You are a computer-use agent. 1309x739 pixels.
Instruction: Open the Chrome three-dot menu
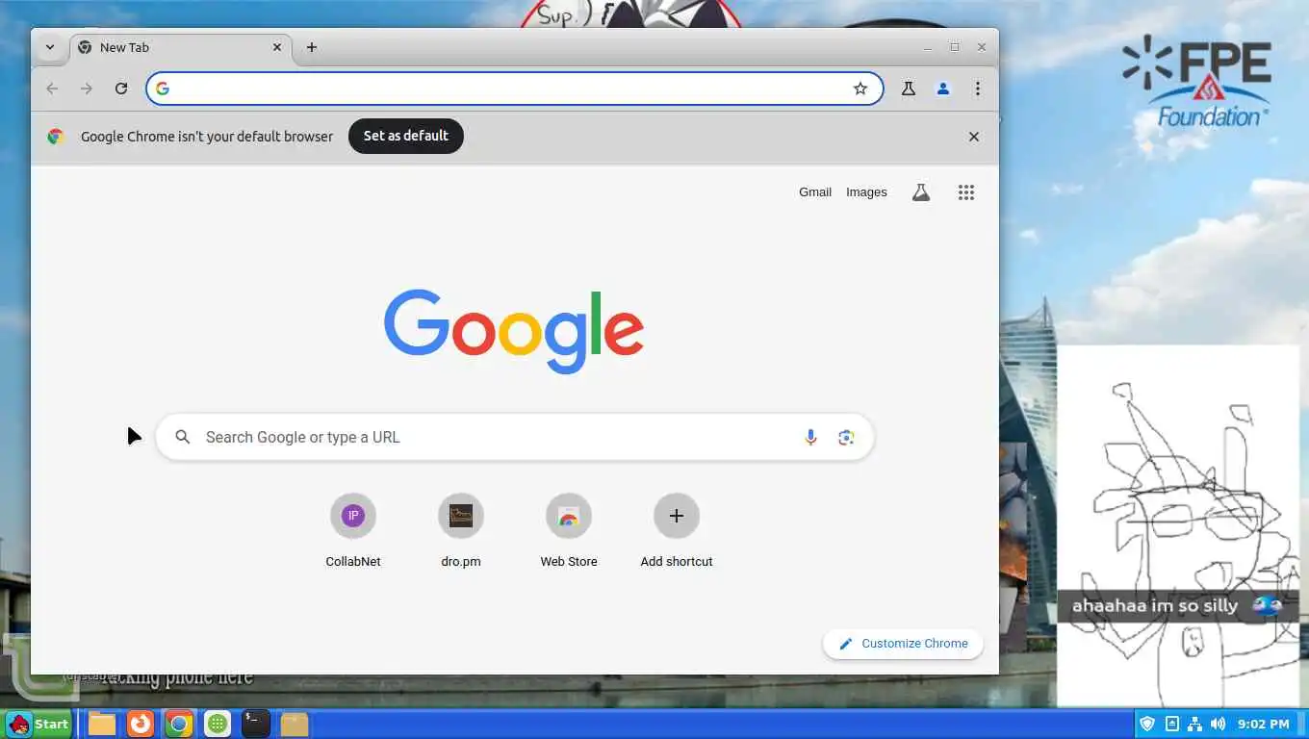(977, 89)
